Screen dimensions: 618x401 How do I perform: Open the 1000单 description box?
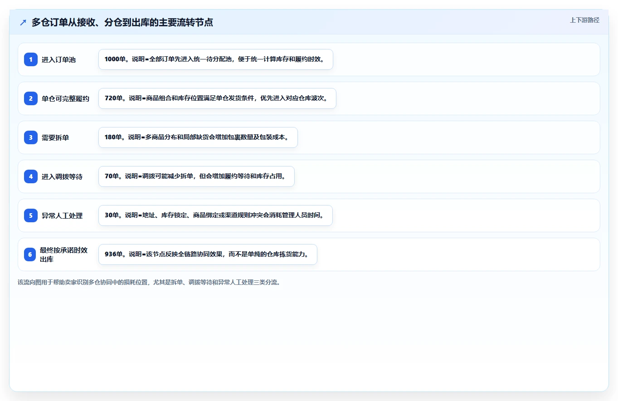pos(216,59)
